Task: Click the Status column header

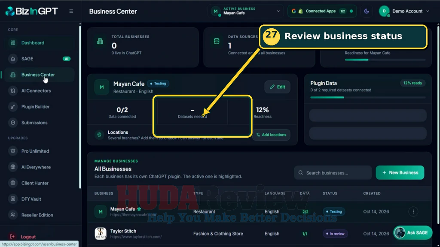Action: (330, 193)
